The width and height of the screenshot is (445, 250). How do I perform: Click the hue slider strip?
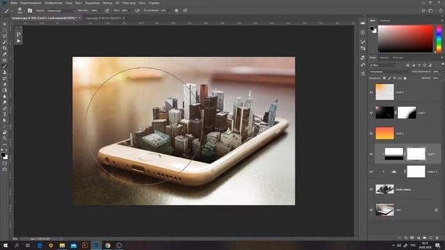click(439, 39)
